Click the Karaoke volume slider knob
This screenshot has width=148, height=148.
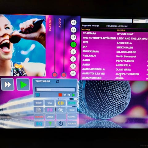pos(55,75)
